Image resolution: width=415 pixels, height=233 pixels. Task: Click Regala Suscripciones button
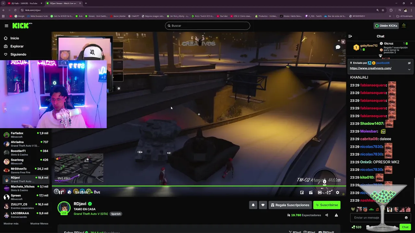290,205
